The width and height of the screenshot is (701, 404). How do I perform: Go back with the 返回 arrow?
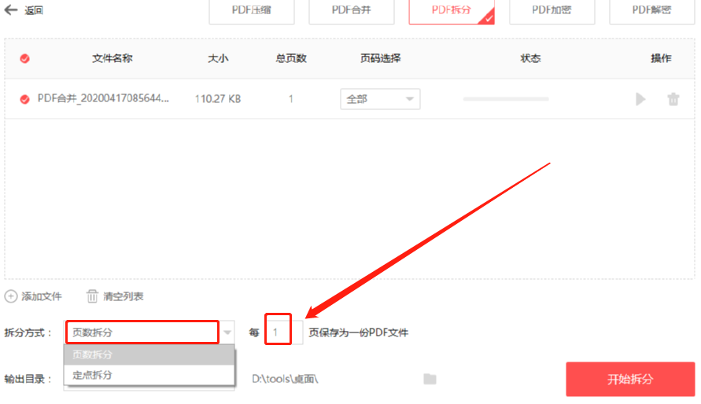[11, 9]
